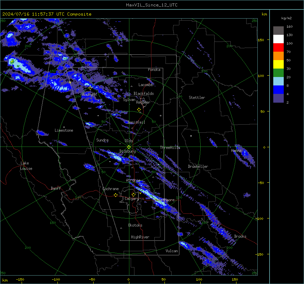Select the timestamp 2024/07/16 11:57:37 UTC Composite
This screenshot has width=304, height=284.
[47, 14]
